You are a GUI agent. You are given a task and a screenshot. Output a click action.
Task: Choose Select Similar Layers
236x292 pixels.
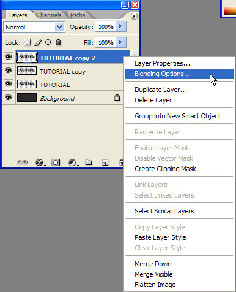179,211
